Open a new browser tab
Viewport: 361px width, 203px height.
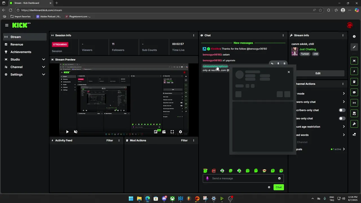(x=57, y=3)
